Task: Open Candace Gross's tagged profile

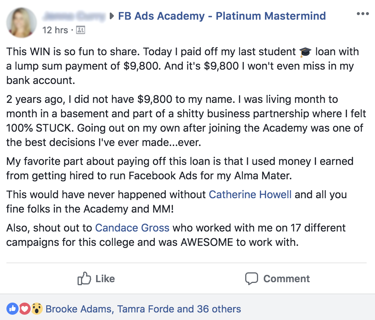Action: (132, 228)
